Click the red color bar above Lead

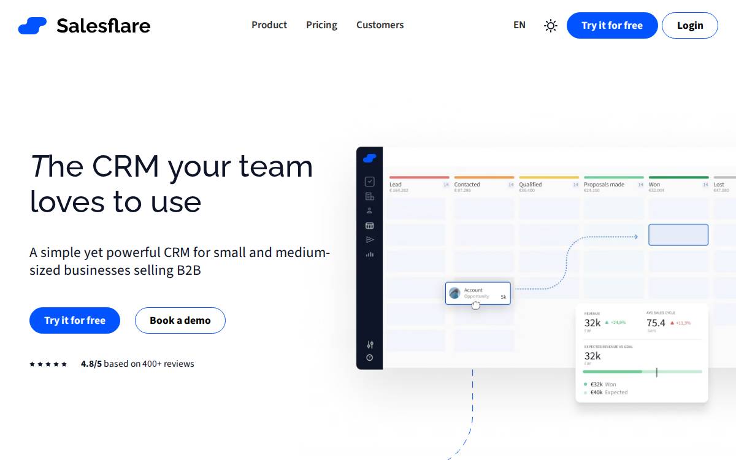click(420, 177)
